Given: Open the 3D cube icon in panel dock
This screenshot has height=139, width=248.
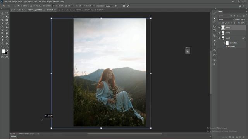Looking at the screenshot, I should (x=214, y=60).
